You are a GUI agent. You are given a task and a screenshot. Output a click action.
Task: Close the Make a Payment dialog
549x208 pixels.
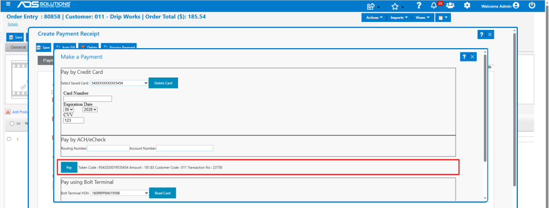tap(472, 57)
